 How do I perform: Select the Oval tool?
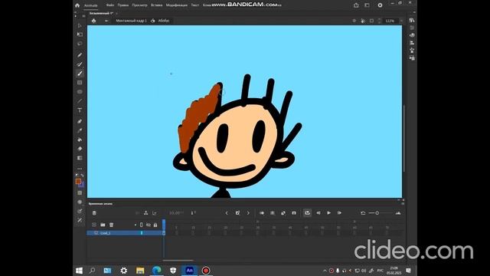click(x=80, y=92)
